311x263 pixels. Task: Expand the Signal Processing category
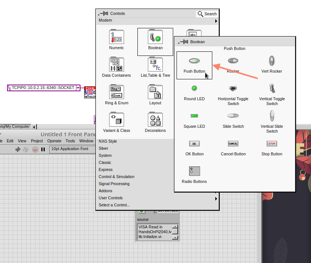click(x=114, y=184)
